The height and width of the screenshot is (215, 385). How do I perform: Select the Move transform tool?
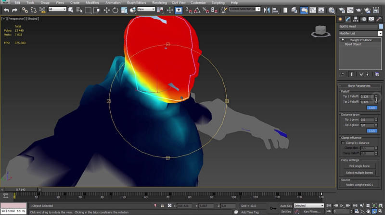point(106,10)
